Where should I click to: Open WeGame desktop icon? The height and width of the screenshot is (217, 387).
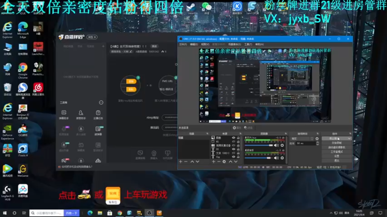(x=23, y=171)
